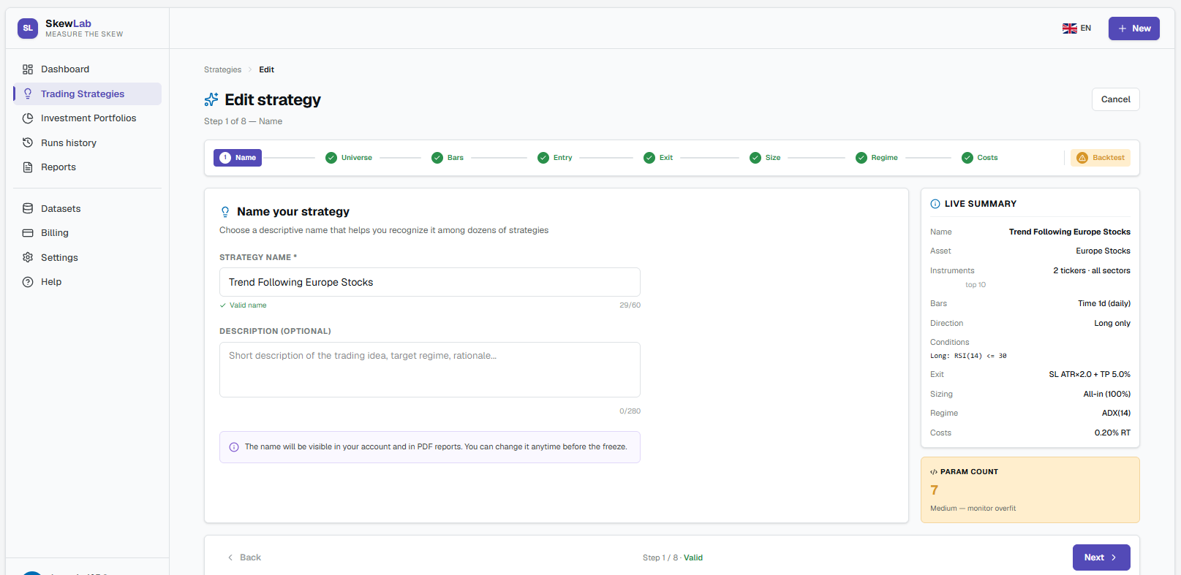Click the sparkle icon beside Edit strategy
Screen dimensions: 1181x575
(x=211, y=99)
